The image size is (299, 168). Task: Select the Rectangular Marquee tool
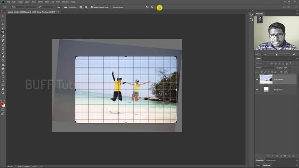(x=3, y=20)
